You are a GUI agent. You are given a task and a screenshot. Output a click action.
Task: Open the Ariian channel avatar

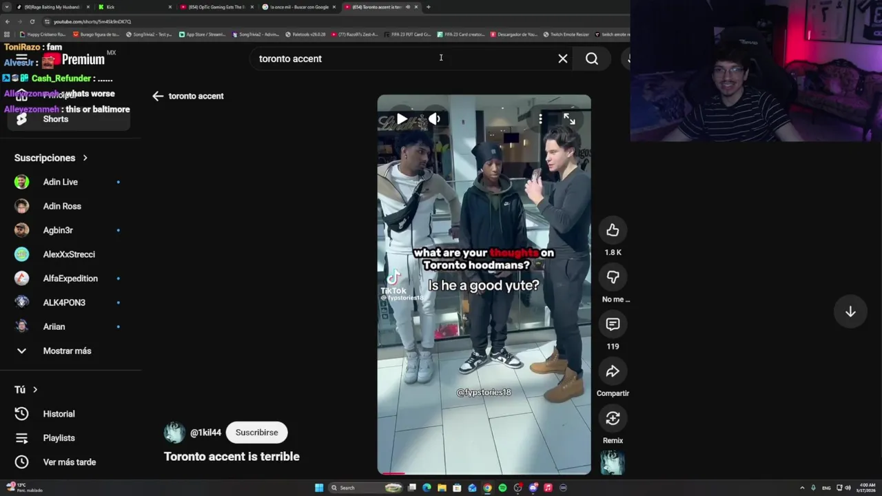point(22,327)
